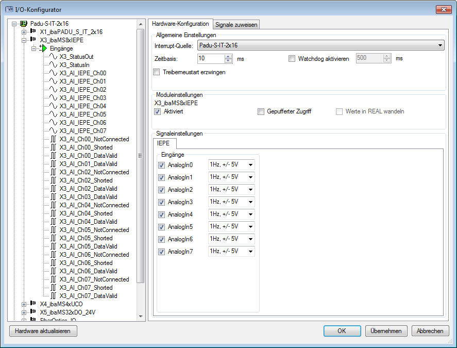The height and width of the screenshot is (348, 457).
Task: Click the analog wave icon for X3_StatusOut
Action: coord(53,57)
